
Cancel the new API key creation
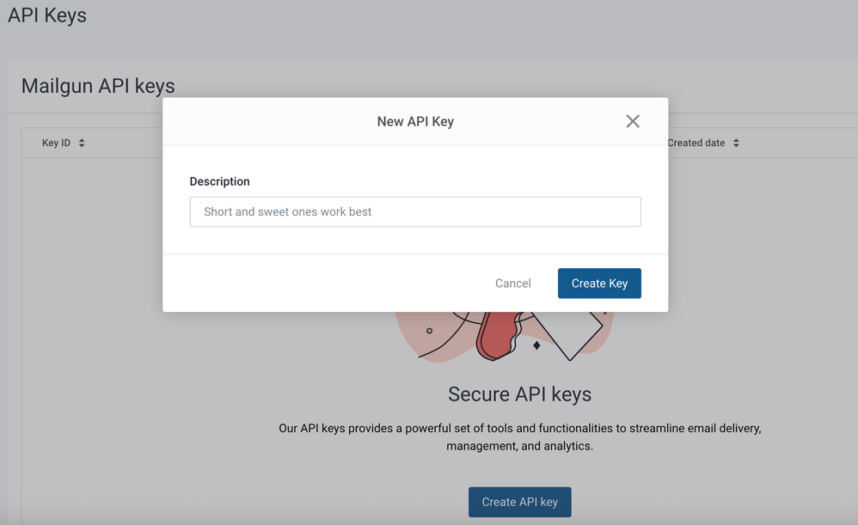(x=512, y=284)
